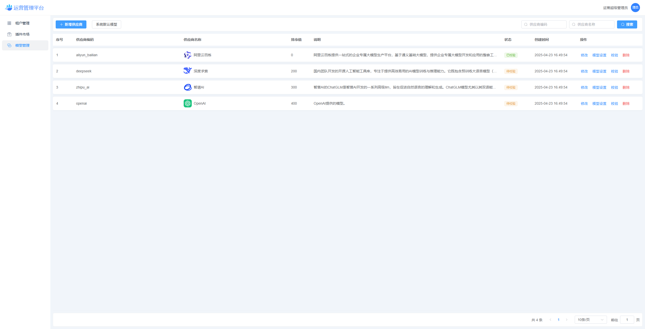Open the 10条/页 page size dropdown
Image resolution: width=645 pixels, height=329 pixels.
(591, 320)
